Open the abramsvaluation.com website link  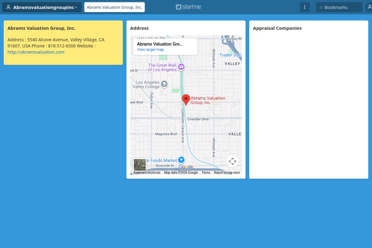tap(36, 52)
